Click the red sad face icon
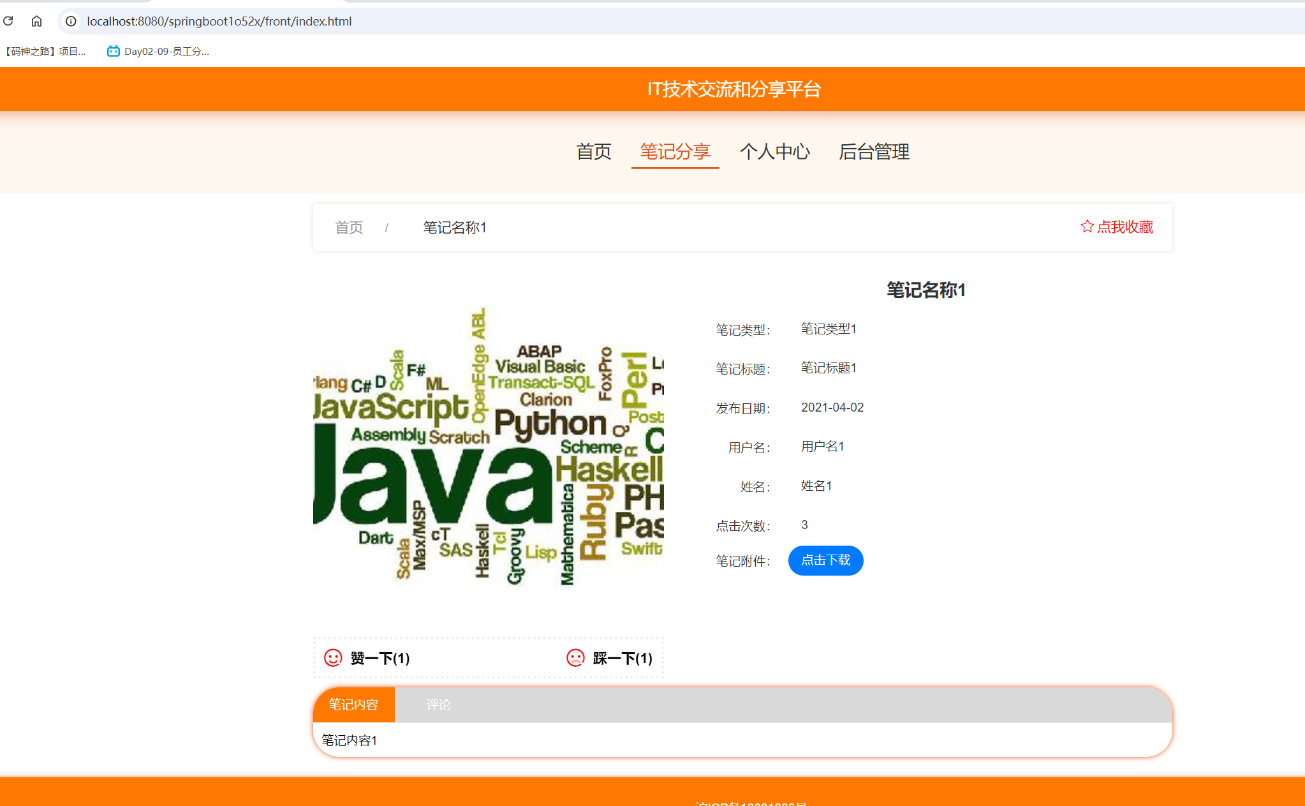Viewport: 1305px width, 806px height. click(x=575, y=658)
